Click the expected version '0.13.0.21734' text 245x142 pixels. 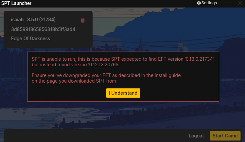pyautogui.click(x=200, y=59)
